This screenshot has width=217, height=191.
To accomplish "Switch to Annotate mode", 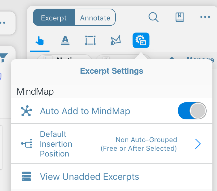I will pyautogui.click(x=95, y=17).
